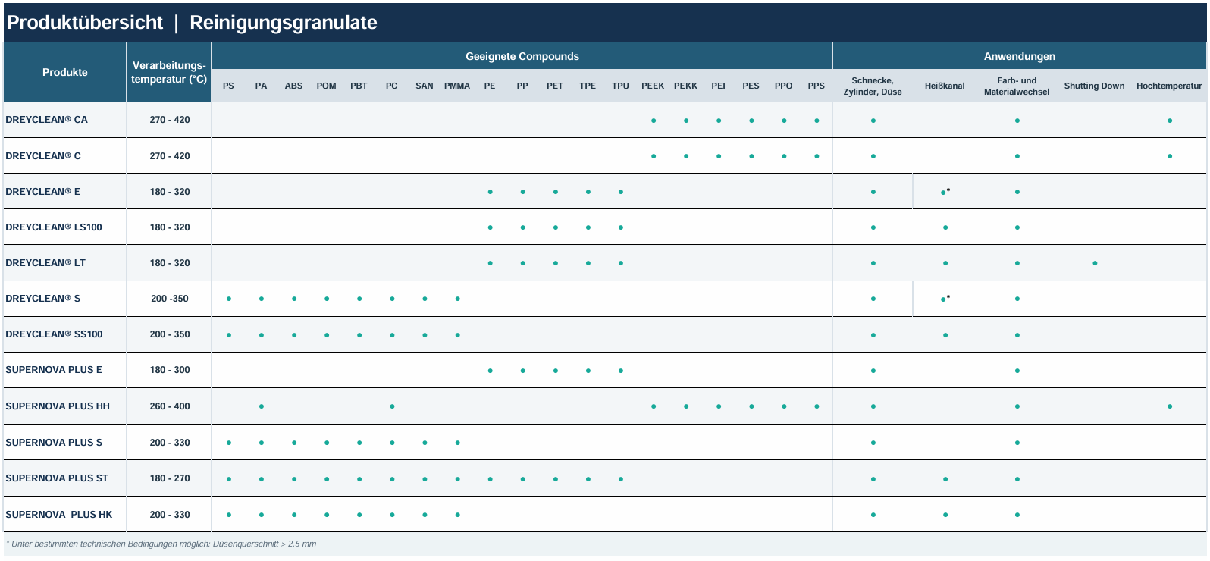Image resolution: width=1210 pixels, height=561 pixels.
Task: Select the '200 - 330' temperature for SUPERNOVA PLUS S
Action: tap(170, 443)
